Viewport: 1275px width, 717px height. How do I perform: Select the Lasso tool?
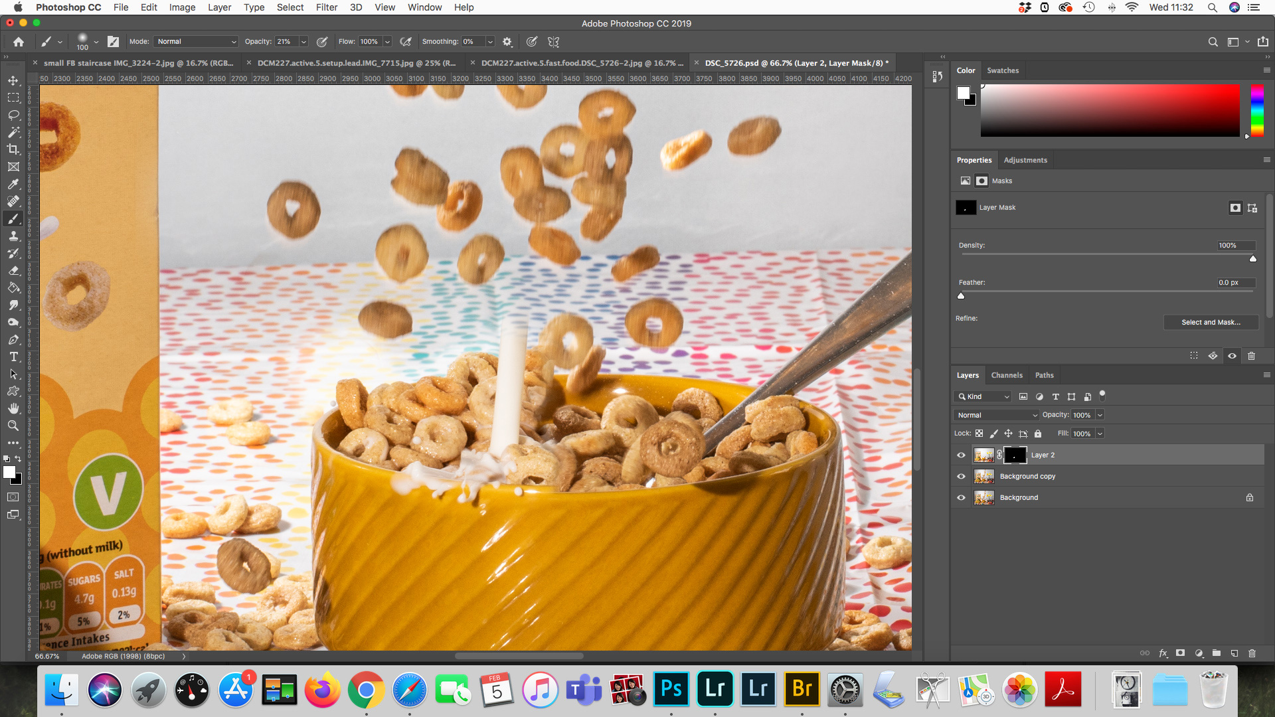[x=13, y=115]
